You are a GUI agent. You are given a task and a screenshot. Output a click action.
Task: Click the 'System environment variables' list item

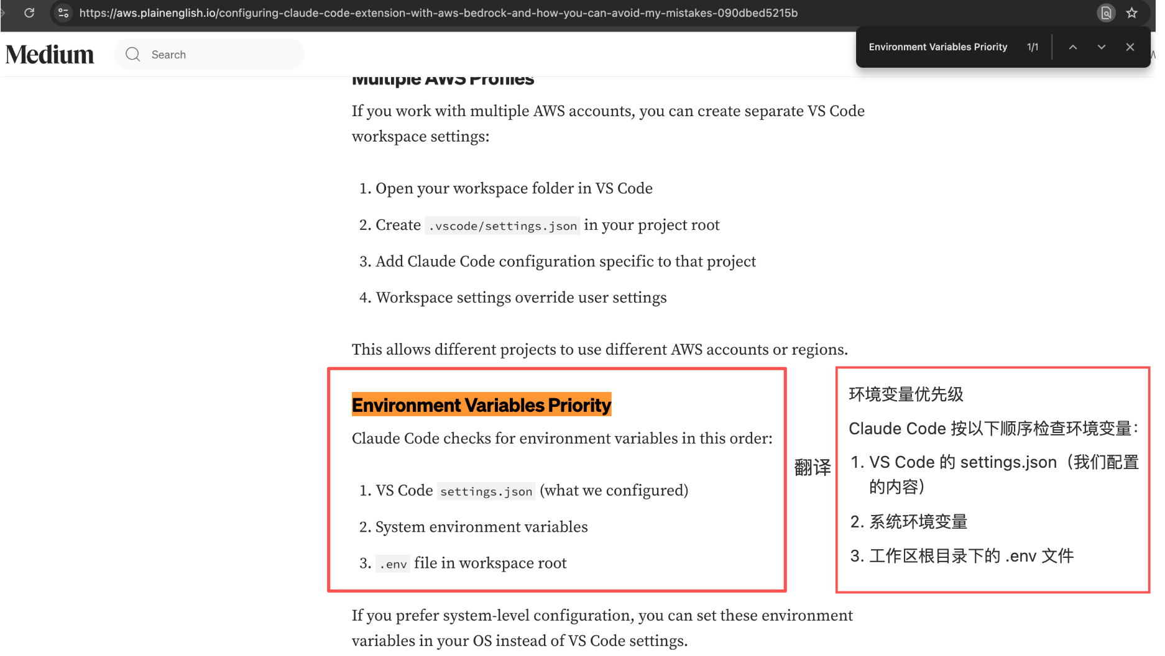[x=481, y=527]
